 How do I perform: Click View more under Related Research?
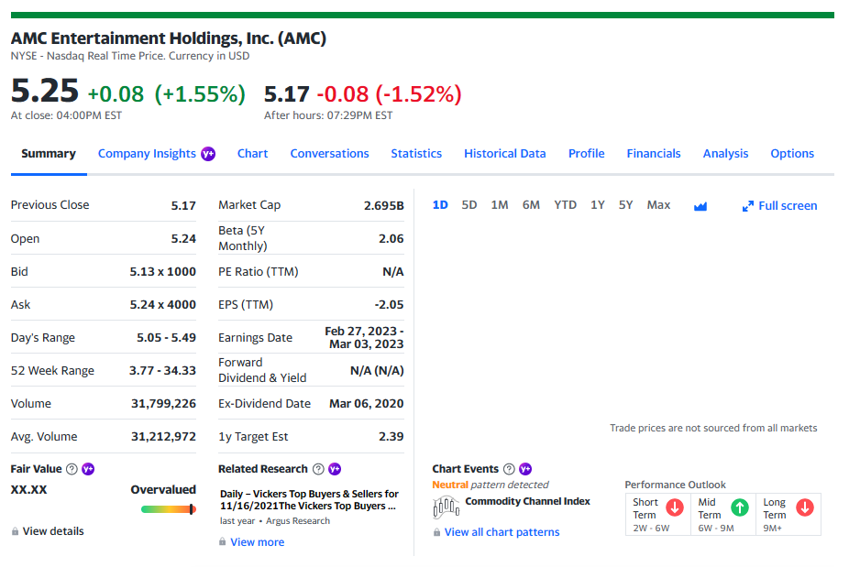point(258,542)
